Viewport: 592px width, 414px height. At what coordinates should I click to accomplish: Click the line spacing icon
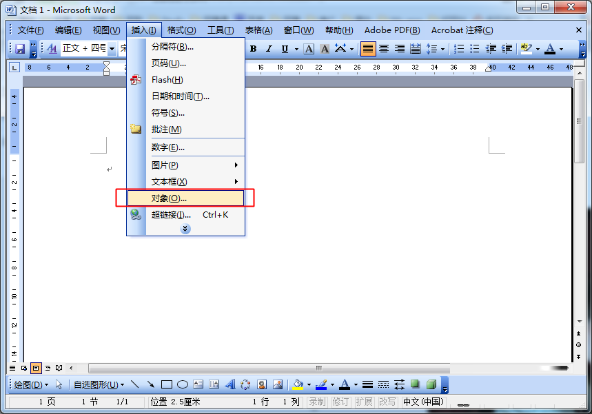(431, 49)
